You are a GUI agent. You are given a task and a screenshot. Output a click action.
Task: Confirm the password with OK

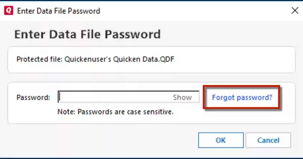(x=221, y=140)
